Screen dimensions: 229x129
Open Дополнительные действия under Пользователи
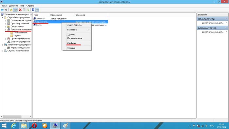tap(213, 23)
